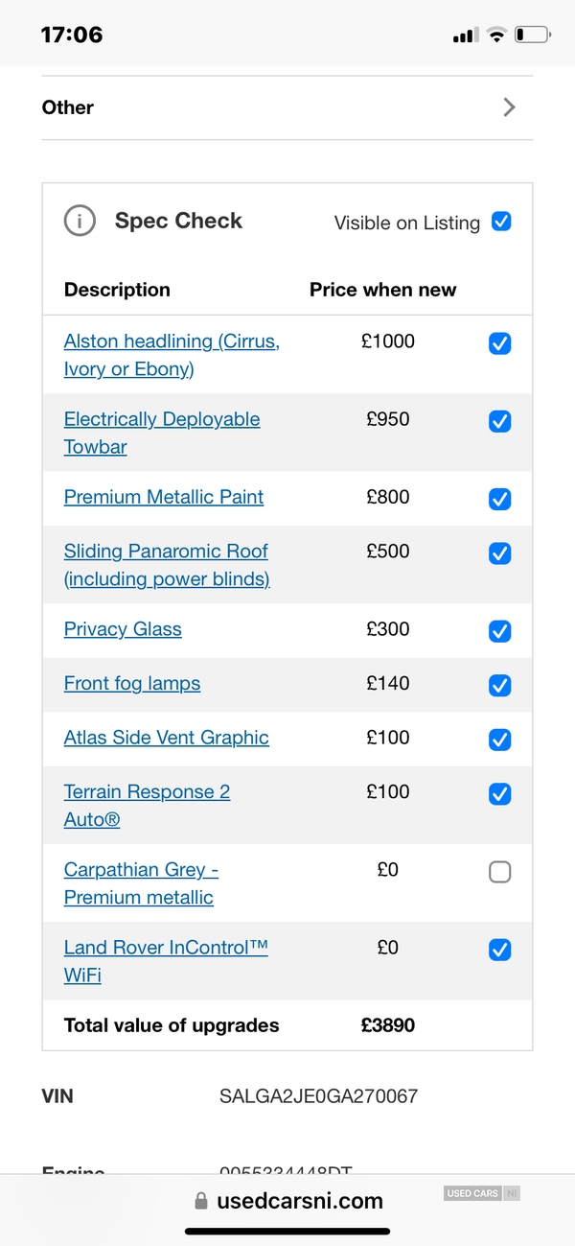Open the Sliding Panaromic Roof link
575x1246 pixels.
[x=167, y=565]
